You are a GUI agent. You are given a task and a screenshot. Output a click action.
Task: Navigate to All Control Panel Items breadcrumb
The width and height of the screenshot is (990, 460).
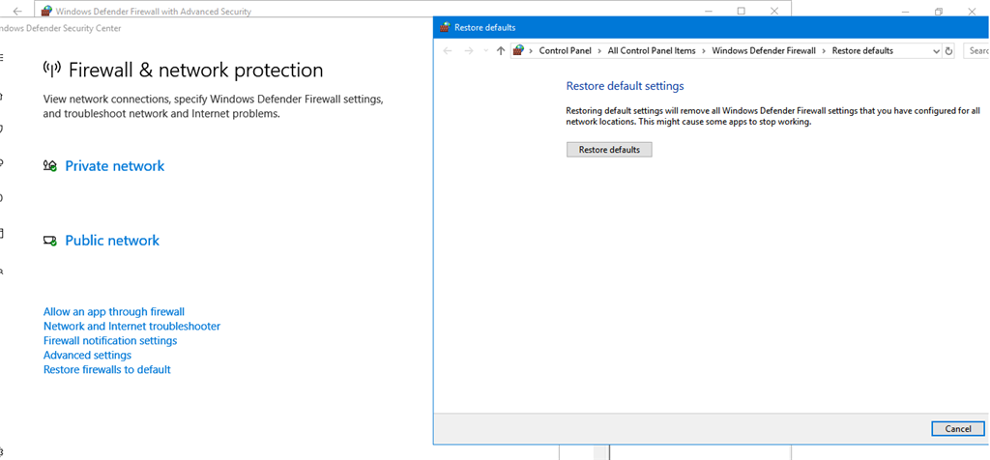pyautogui.click(x=652, y=51)
